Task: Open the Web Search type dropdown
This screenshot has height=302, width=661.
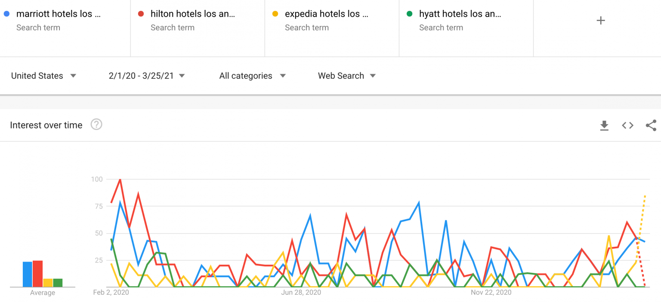Action: (x=346, y=76)
